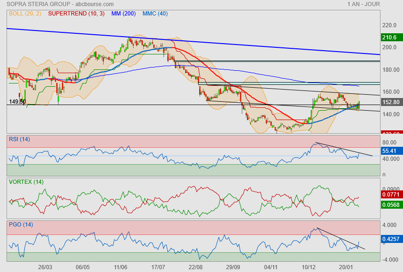403x272 pixels.
Task: Click the red 0.0771 Vortex value badge
Action: click(x=390, y=193)
